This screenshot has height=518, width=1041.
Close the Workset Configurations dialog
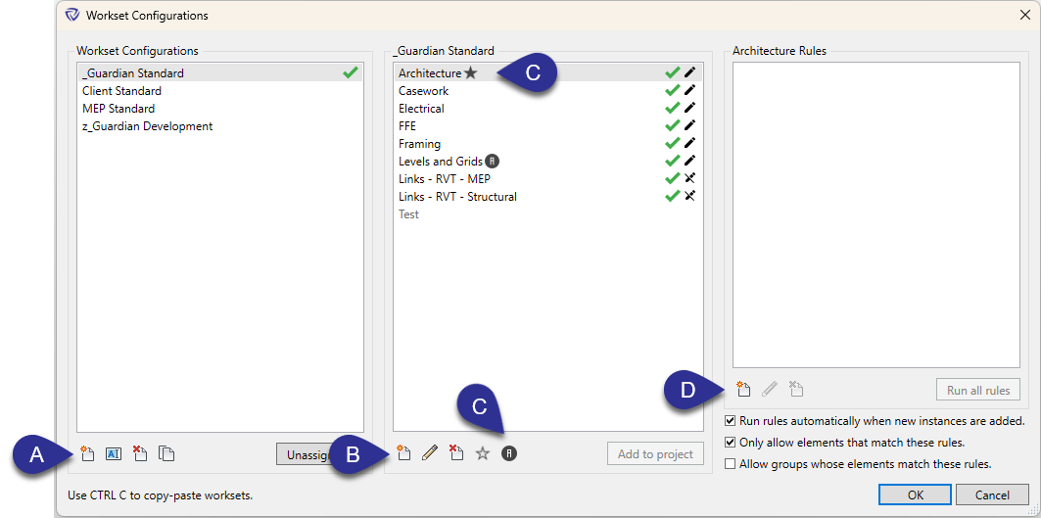click(x=1025, y=16)
